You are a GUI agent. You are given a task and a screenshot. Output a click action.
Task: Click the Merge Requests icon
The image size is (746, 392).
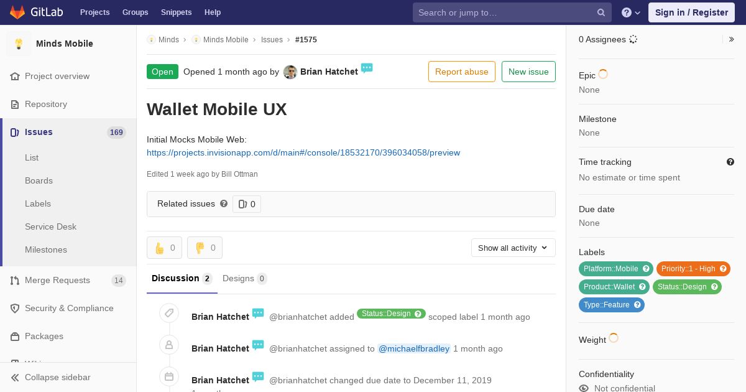[15, 280]
